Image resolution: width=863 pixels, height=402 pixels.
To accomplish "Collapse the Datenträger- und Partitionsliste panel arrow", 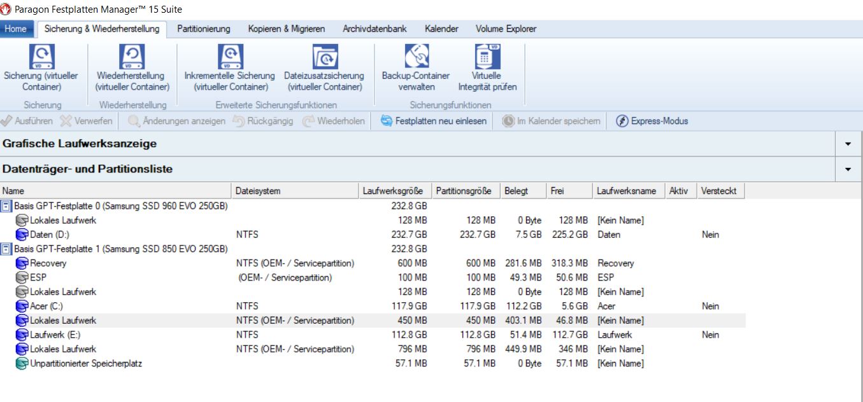I will (848, 169).
